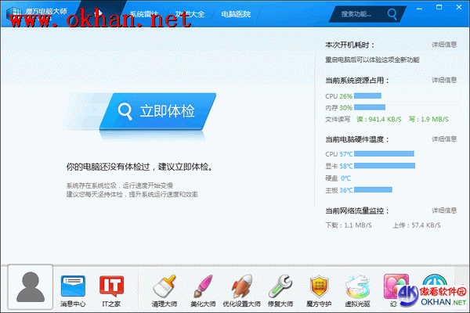
Task: Open 详细信息 for 当前网络流量监控
Action: coord(444,210)
